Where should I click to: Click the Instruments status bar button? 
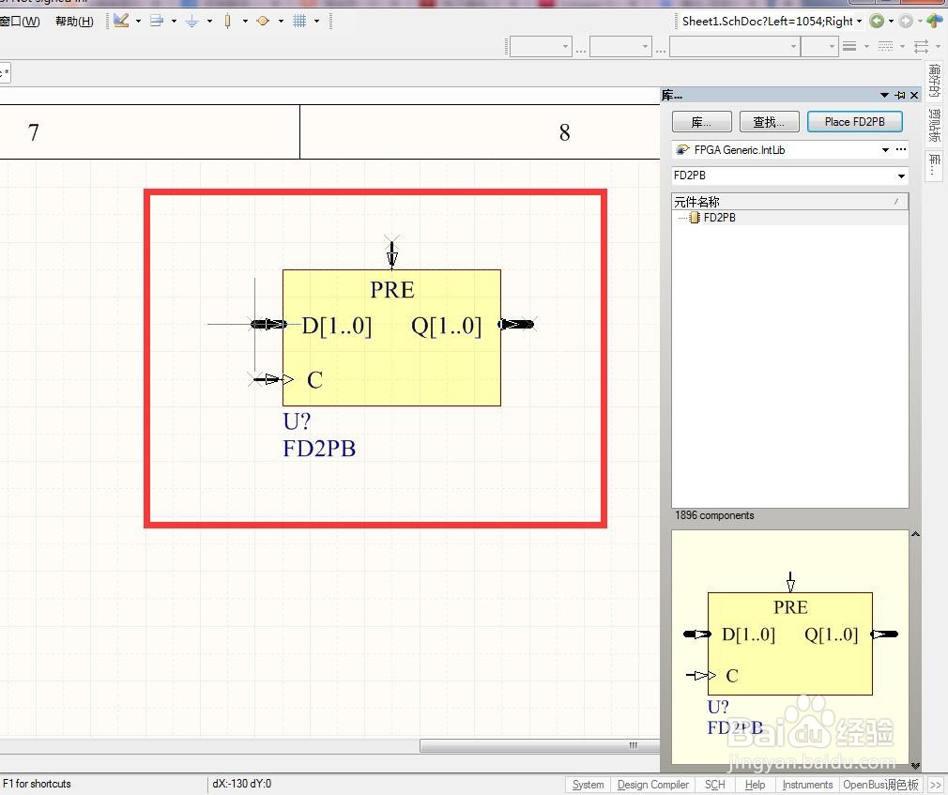pos(807,785)
